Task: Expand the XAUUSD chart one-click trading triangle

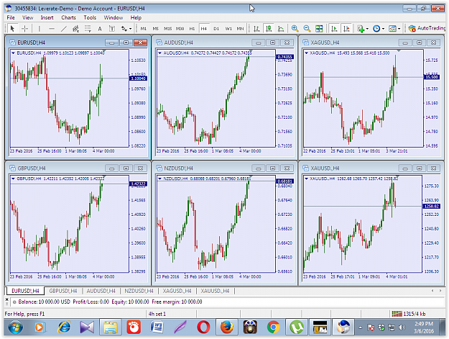Action: coord(306,178)
